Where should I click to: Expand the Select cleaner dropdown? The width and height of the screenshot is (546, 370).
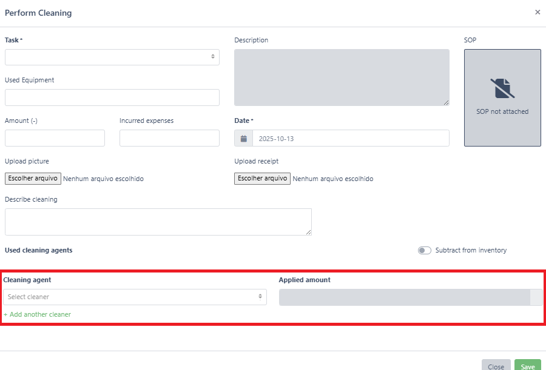[135, 297]
